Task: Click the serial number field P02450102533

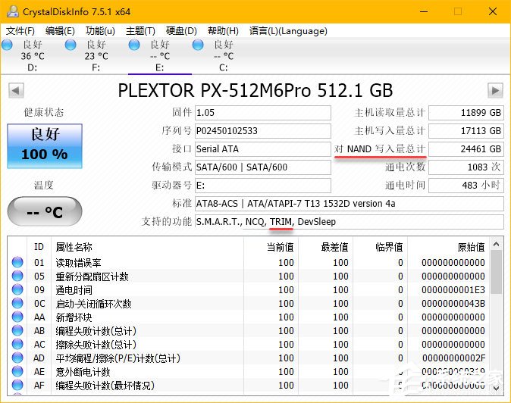Action: (263, 131)
